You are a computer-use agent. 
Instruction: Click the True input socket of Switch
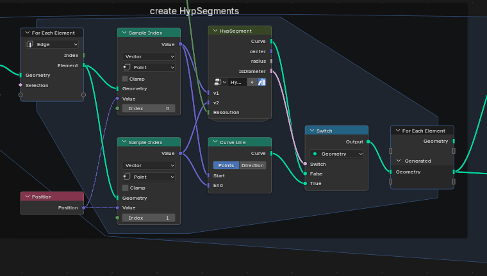tap(305, 184)
